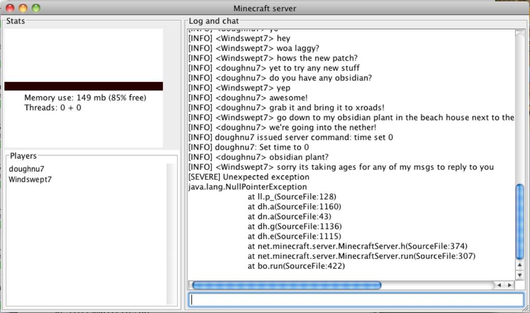Click the "awesome!" chat line

248,97
